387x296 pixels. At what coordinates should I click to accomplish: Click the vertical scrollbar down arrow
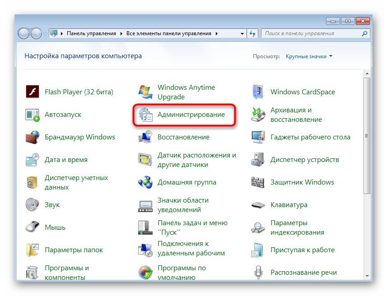coord(368,277)
